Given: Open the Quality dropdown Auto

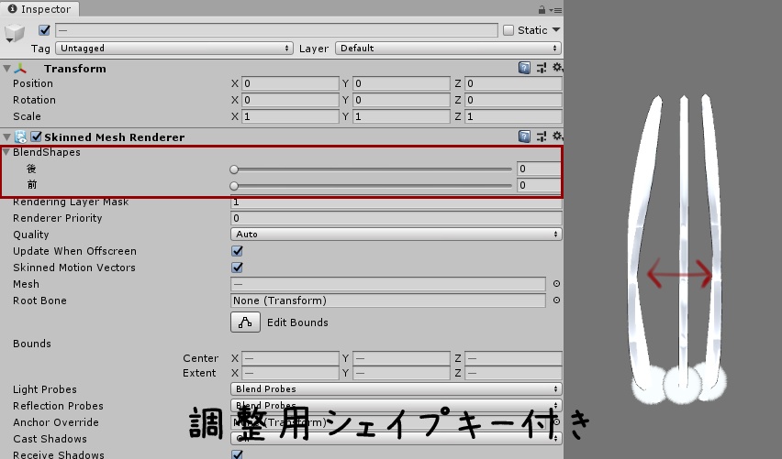Looking at the screenshot, I should [x=396, y=234].
